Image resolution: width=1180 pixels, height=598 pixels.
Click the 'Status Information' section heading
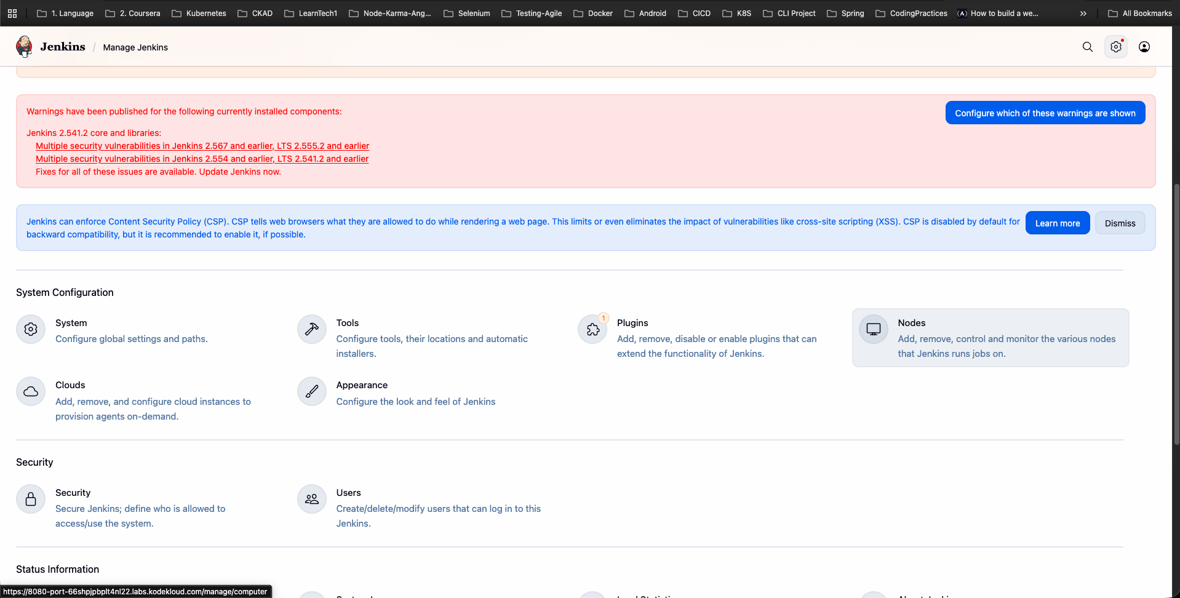(57, 569)
